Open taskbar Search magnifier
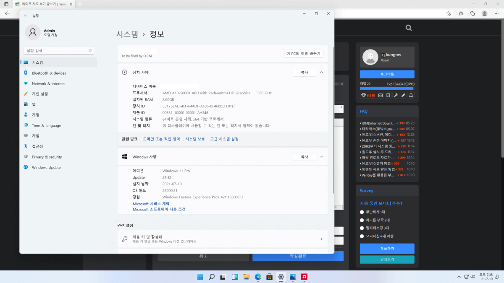This screenshot has width=504, height=283. coord(212,277)
